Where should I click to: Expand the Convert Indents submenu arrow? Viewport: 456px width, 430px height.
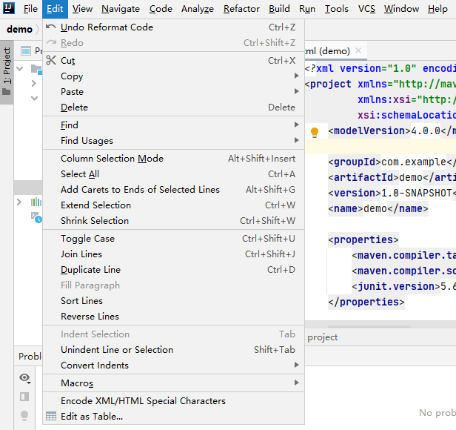(x=296, y=365)
